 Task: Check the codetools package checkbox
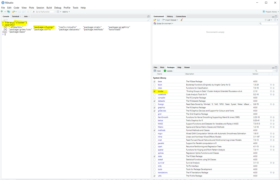(x=154, y=94)
